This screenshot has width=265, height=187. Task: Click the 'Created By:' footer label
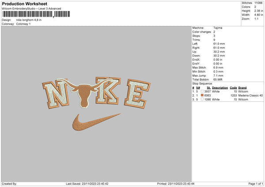point(9,184)
